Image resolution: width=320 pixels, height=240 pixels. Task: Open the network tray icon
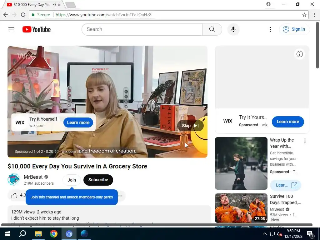(272, 234)
